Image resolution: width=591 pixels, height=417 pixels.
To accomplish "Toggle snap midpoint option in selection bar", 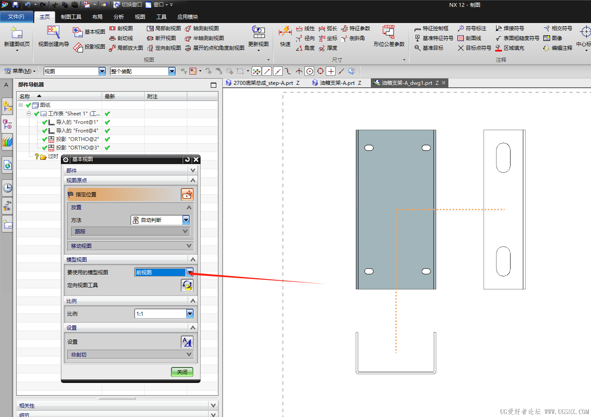I will [278, 71].
